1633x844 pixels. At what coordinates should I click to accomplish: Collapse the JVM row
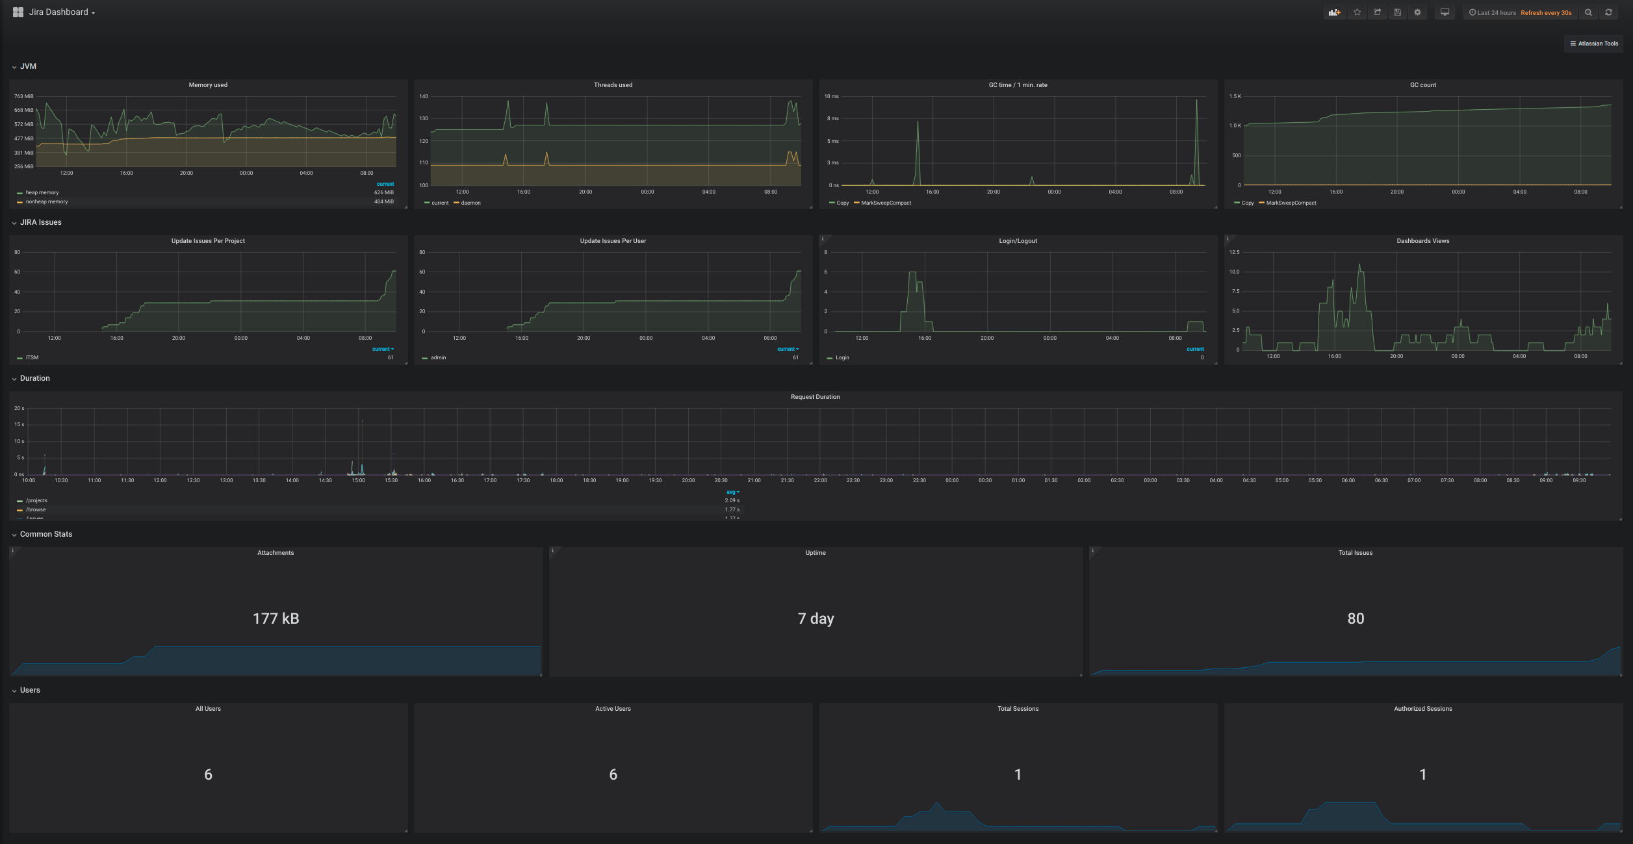[x=24, y=66]
